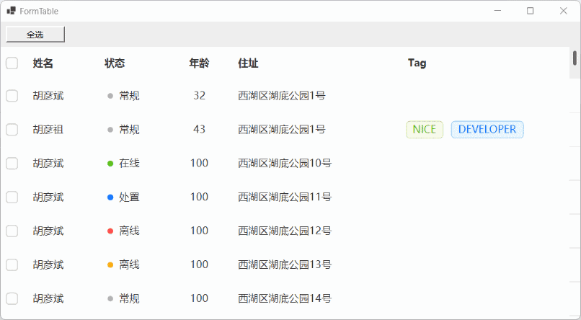Click the FormTable app icon in title bar
The image size is (581, 320).
coord(11,11)
